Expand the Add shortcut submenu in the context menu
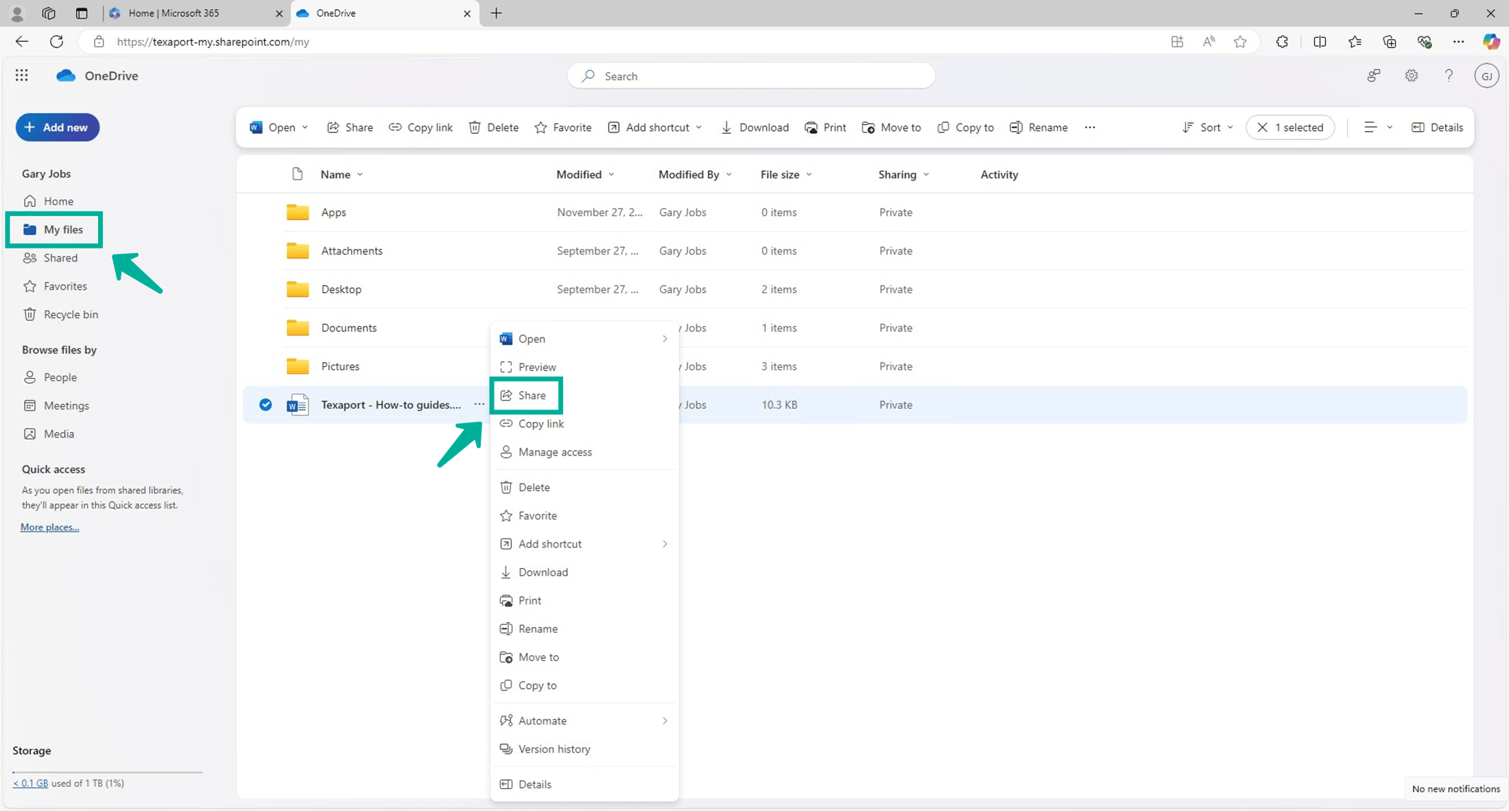 pos(584,543)
